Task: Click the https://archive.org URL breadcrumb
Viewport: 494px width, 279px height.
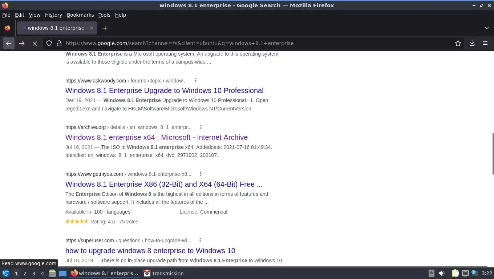Action: 85,127
